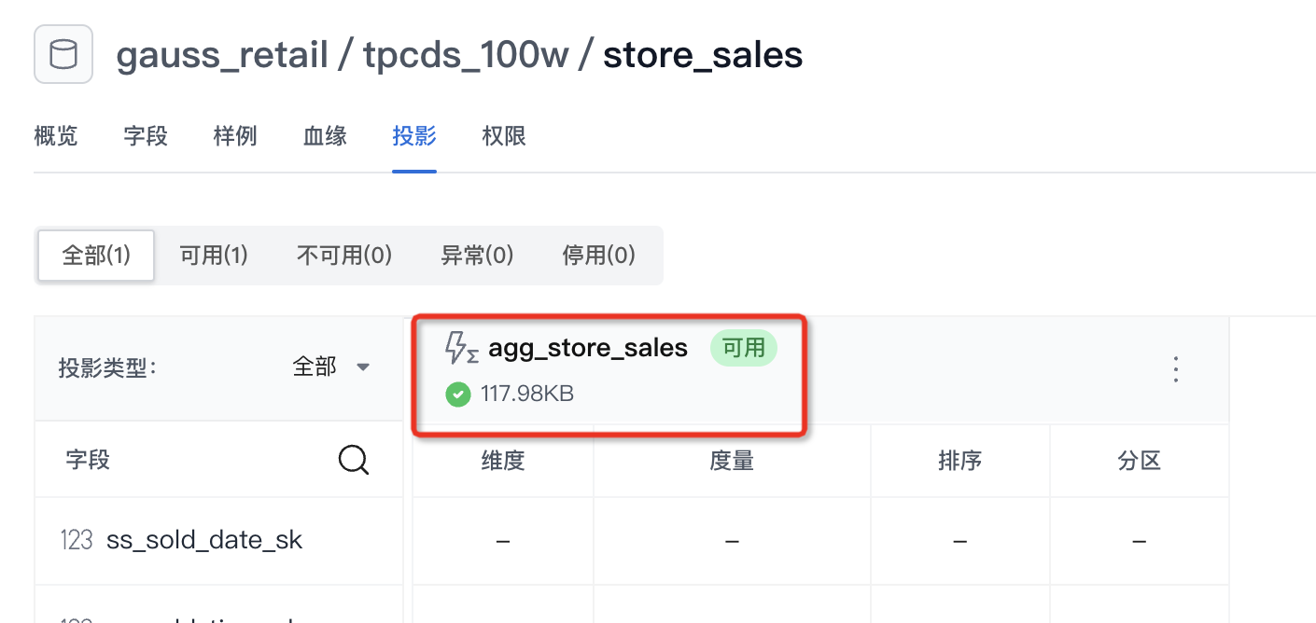This screenshot has height=623, width=1316.
Task: Filter by 可用(1) projections
Action: click(x=214, y=256)
